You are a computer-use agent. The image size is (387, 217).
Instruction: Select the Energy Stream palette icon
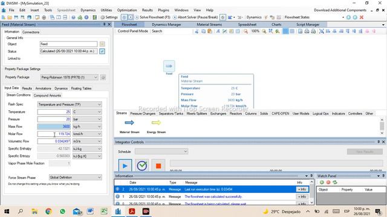[156, 122]
